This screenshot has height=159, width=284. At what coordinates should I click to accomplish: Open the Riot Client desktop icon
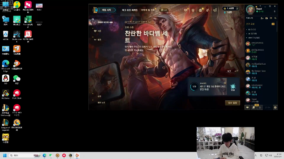point(17,94)
